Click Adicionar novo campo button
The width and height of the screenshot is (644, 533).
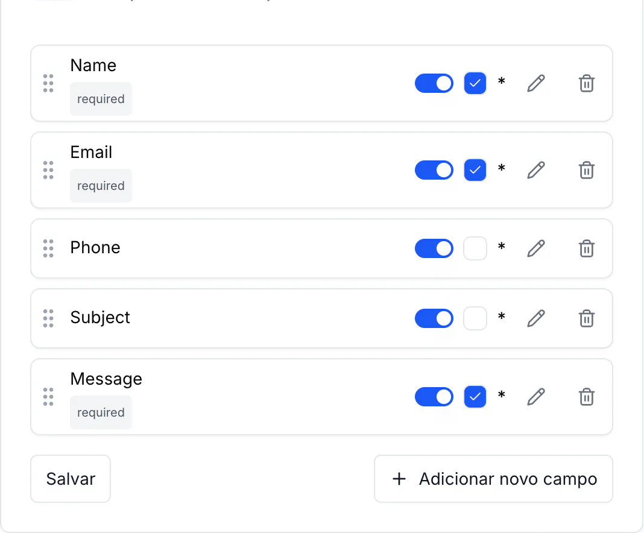[x=494, y=479]
